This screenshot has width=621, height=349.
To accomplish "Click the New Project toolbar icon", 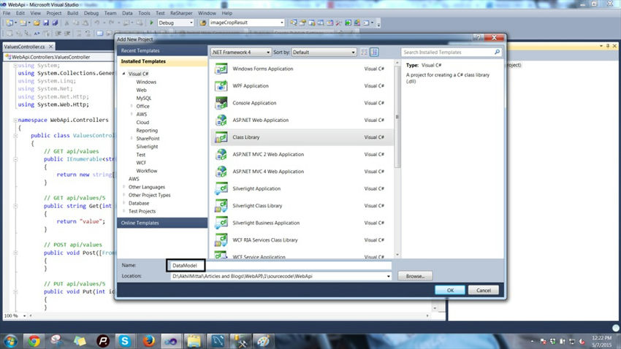I will (x=9, y=23).
